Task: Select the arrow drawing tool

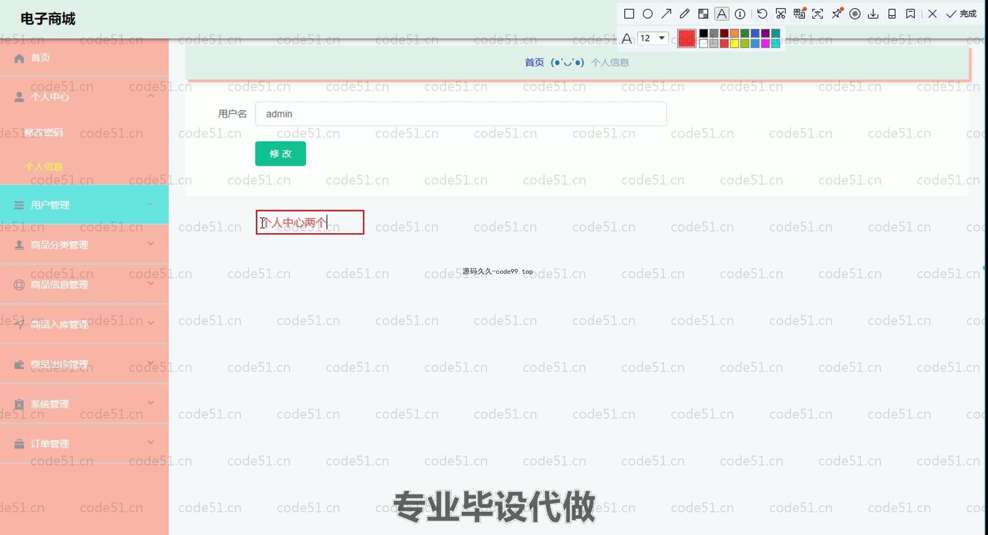Action: pyautogui.click(x=666, y=14)
